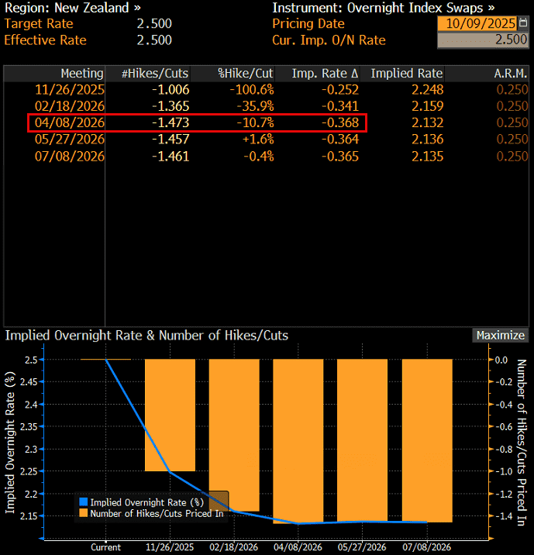The image size is (534, 555).
Task: Select the 04/08/2026 meeting in the table
Action: click(x=70, y=122)
